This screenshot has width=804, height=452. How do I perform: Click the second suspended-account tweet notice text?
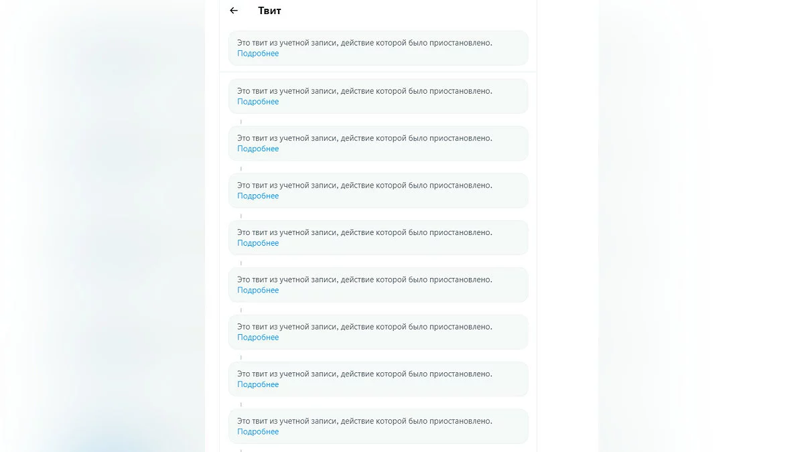(x=364, y=91)
